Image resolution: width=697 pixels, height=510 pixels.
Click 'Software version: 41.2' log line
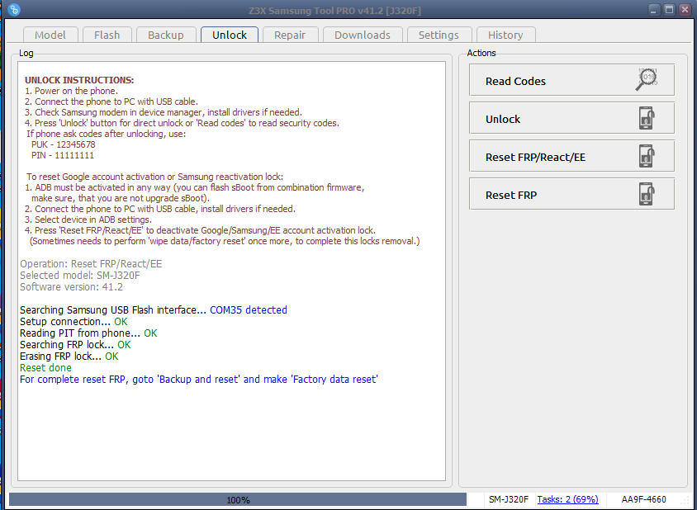[x=72, y=287]
